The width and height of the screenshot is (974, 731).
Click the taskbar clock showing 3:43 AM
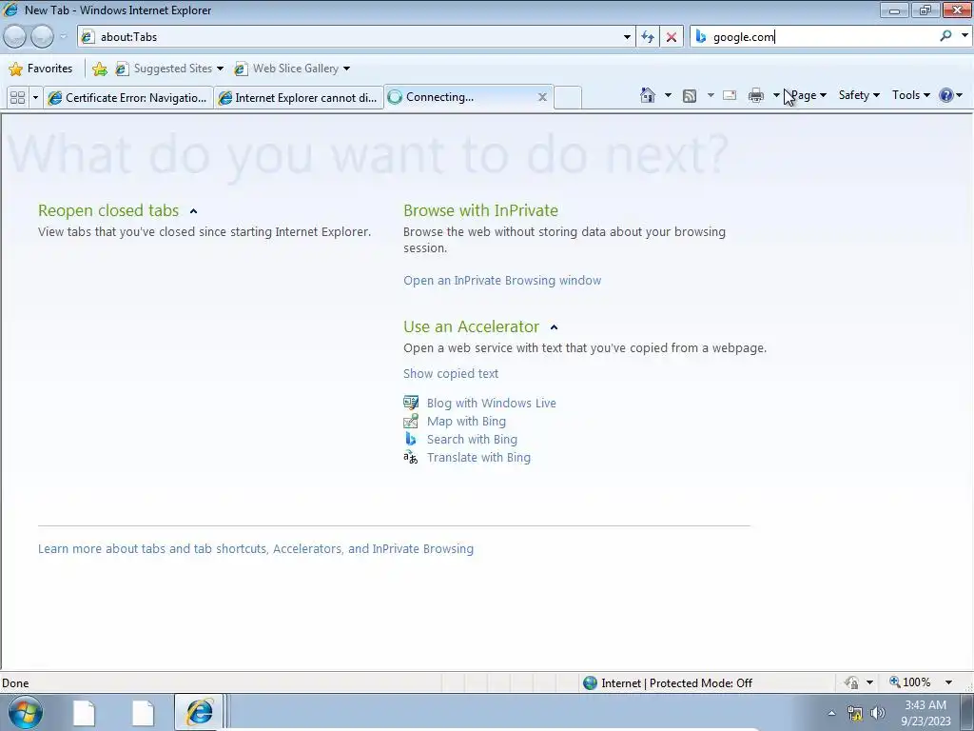(x=925, y=713)
